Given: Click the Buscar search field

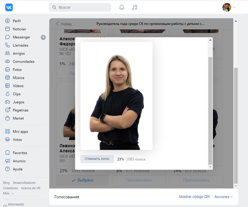Looking at the screenshot, I should coord(80,7).
